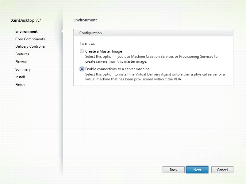
Task: Select Enable connections to a server machine
Action: click(82, 69)
